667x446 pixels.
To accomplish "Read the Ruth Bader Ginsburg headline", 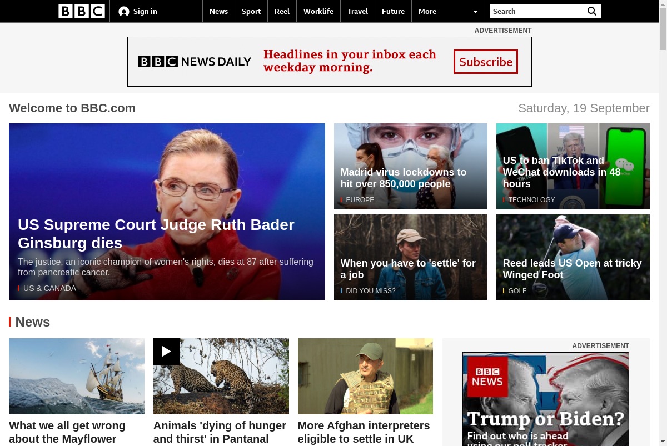I will tap(156, 234).
